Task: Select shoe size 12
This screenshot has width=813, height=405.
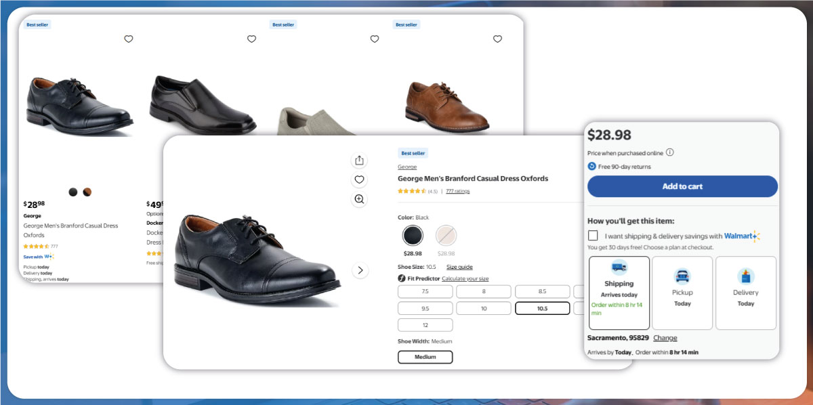Action: (x=425, y=325)
